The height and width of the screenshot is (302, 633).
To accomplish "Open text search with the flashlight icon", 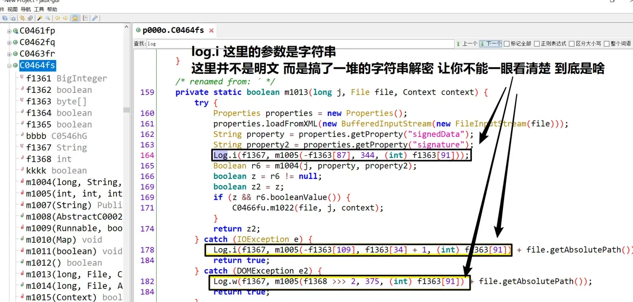I will pos(39,18).
